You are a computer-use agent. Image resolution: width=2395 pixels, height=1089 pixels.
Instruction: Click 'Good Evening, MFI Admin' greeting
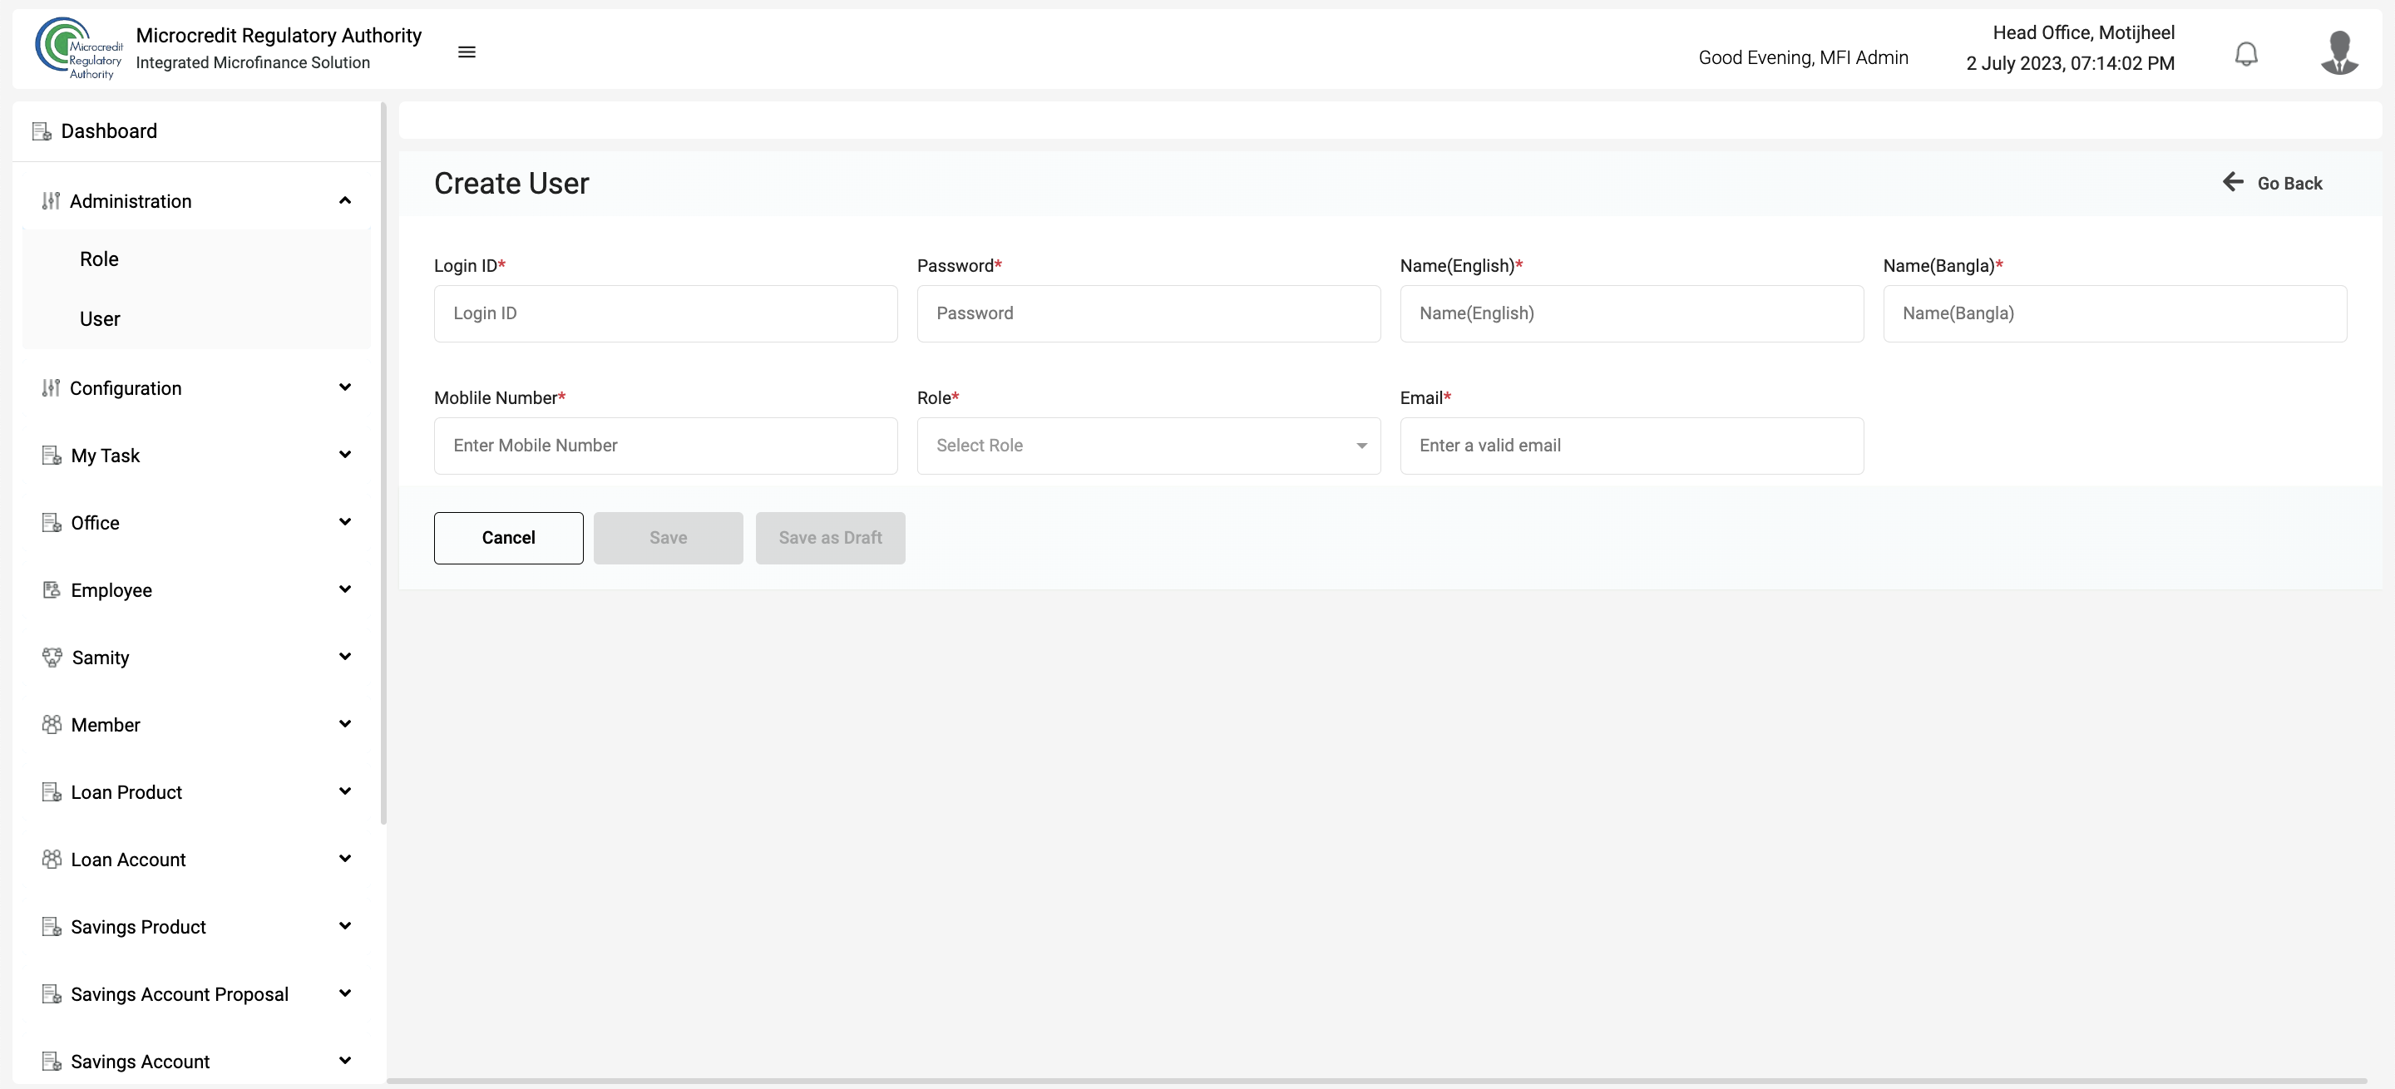[x=1803, y=57]
